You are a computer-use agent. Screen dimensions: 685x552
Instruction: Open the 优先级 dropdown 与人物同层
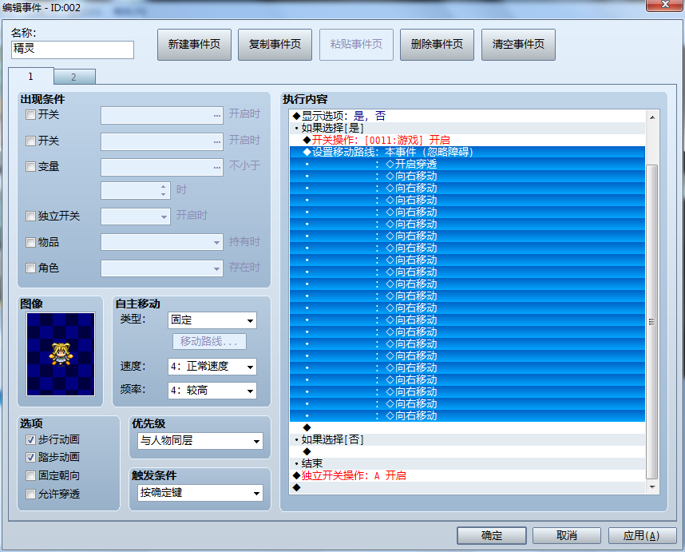(x=200, y=440)
